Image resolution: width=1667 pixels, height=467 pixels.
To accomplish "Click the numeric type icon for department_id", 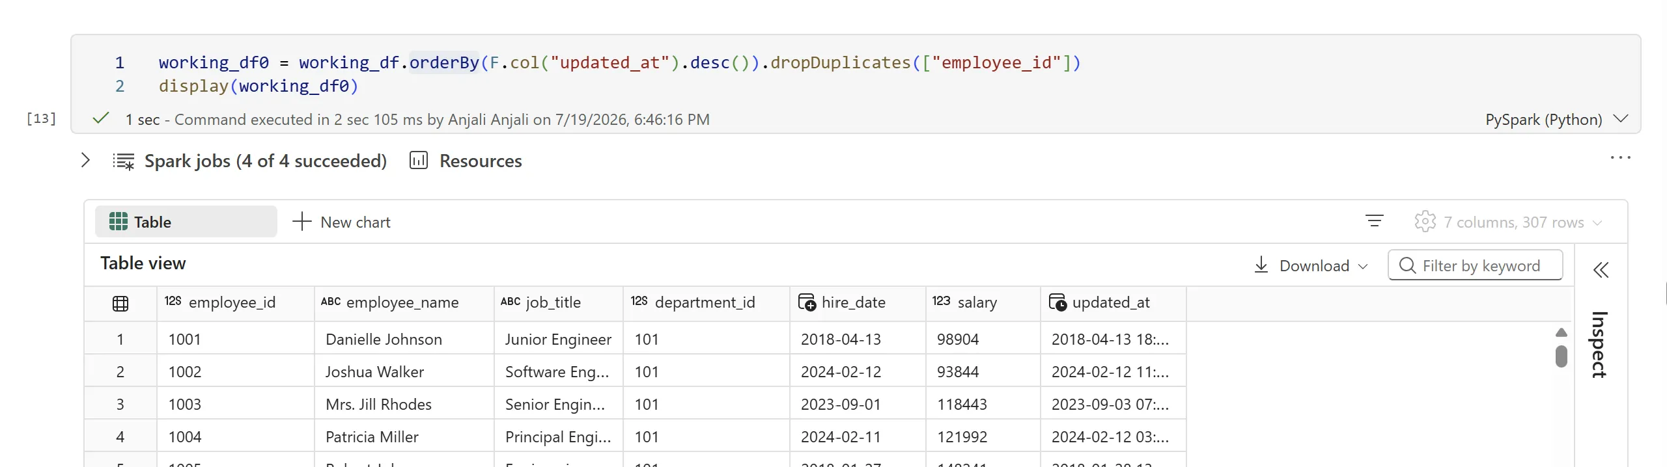I will [639, 301].
